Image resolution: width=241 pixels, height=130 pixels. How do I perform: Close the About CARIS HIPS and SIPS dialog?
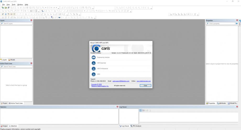tap(145, 86)
